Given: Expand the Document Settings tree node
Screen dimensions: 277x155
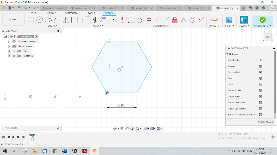Looking at the screenshot, I should [x=9, y=41].
